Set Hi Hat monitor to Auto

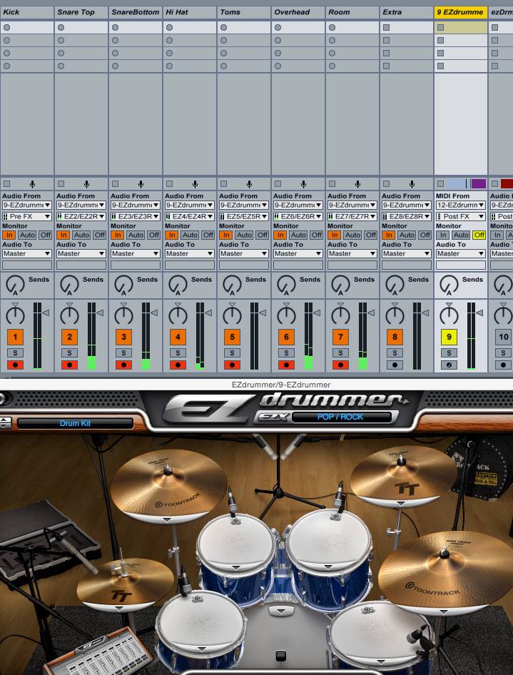[x=190, y=235]
